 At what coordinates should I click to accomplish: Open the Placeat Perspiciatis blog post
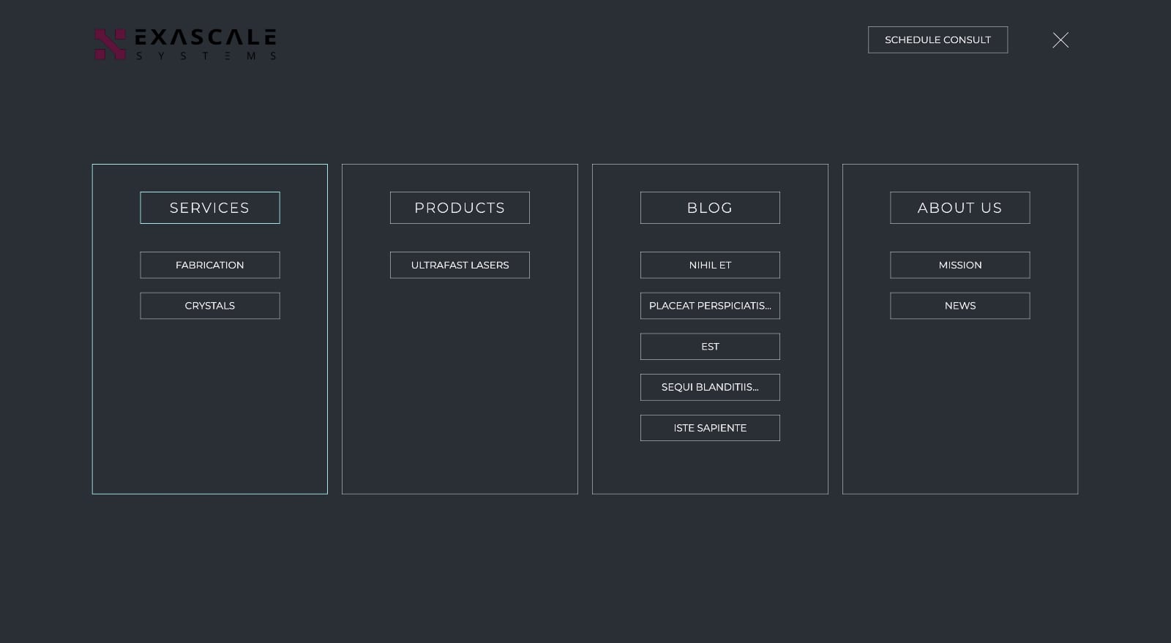[710, 306]
